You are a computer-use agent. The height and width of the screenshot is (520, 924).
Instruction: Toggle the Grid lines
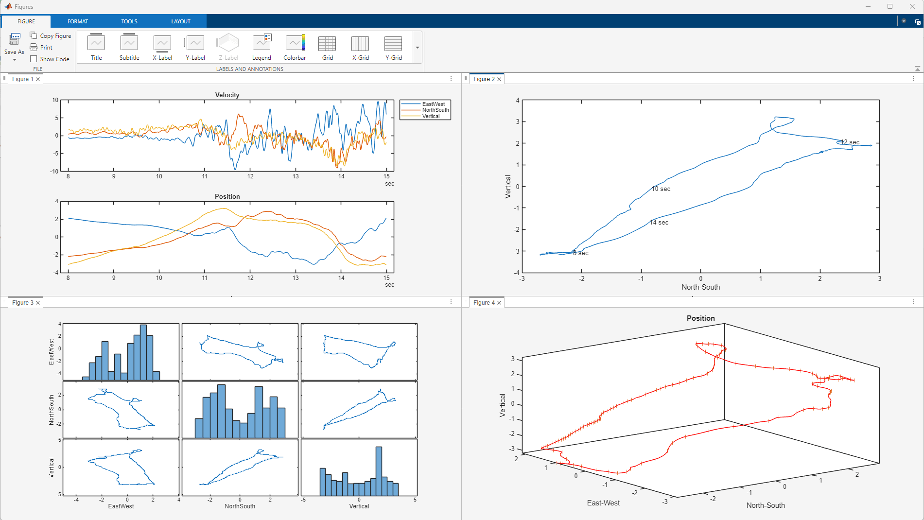[328, 47]
